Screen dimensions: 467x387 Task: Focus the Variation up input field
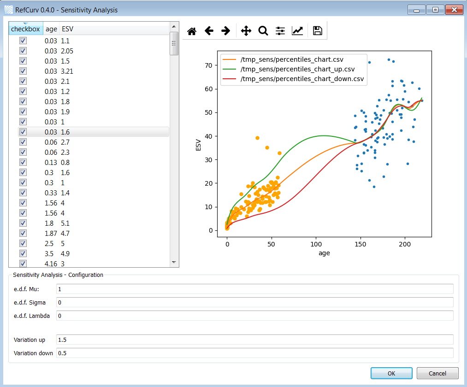[254, 340]
